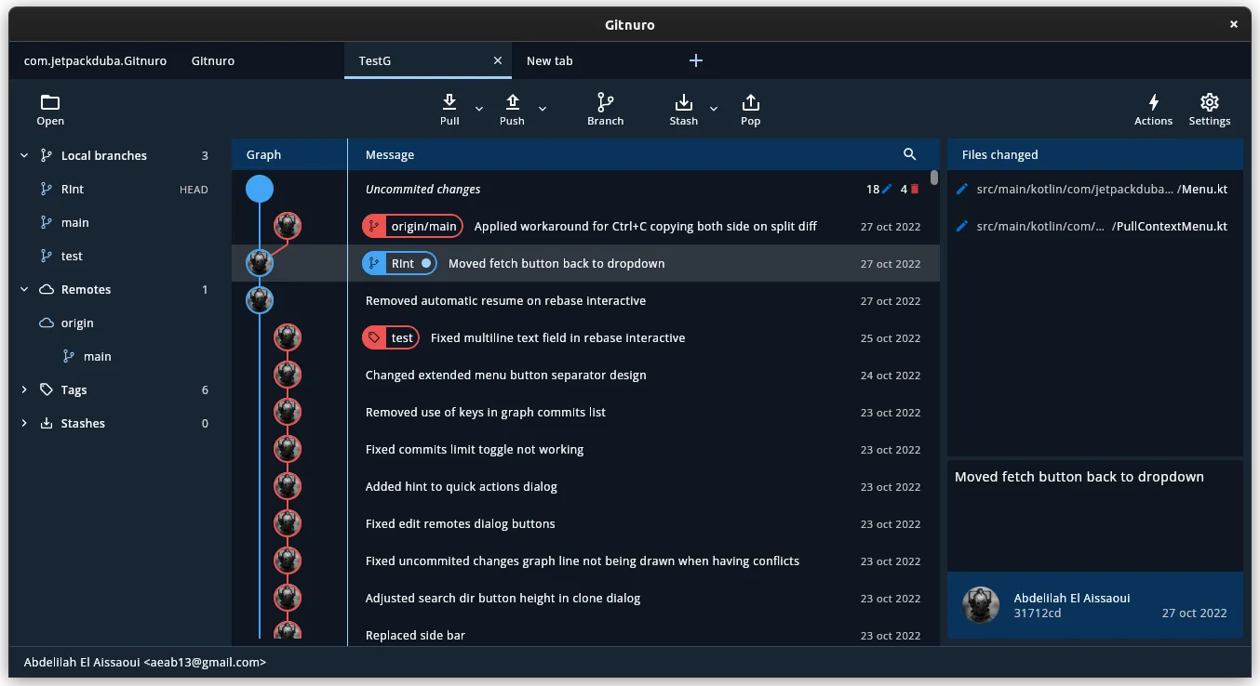Open the Actions lightning menu
Viewport: 1260px width, 686px height.
[1153, 104]
